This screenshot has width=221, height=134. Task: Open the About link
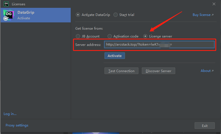207,71
